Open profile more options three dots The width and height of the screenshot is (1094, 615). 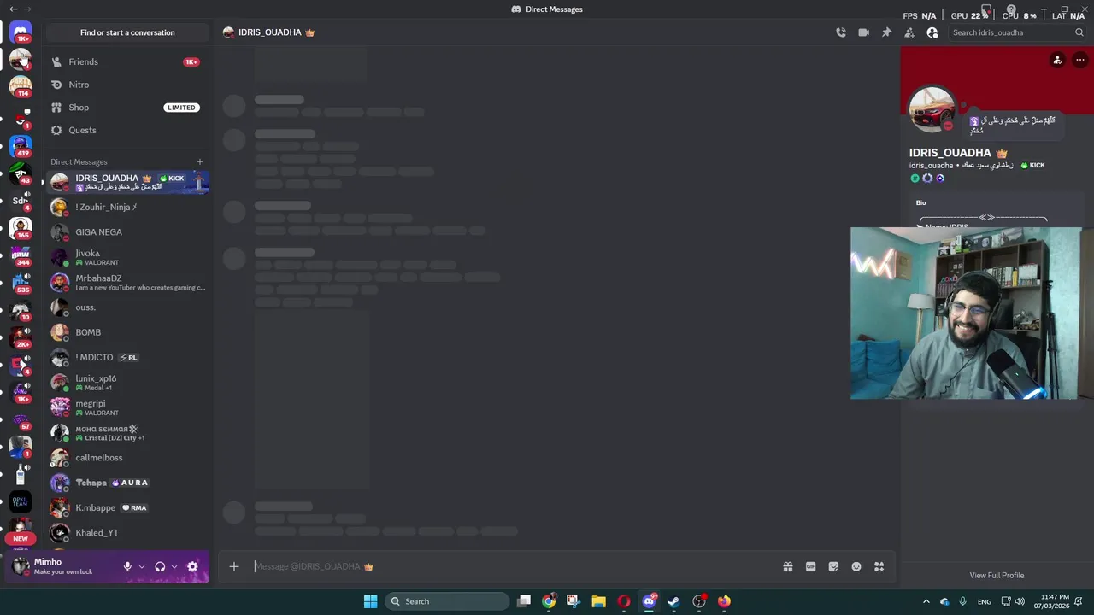(1080, 60)
